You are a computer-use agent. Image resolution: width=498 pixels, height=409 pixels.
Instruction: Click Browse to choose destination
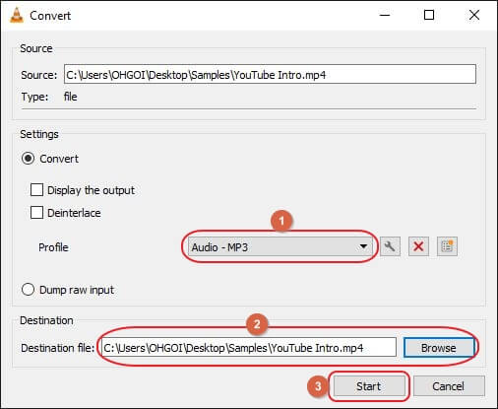439,348
